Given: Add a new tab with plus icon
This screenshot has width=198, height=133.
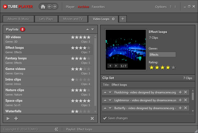Looking at the screenshot, I should [x=123, y=19].
